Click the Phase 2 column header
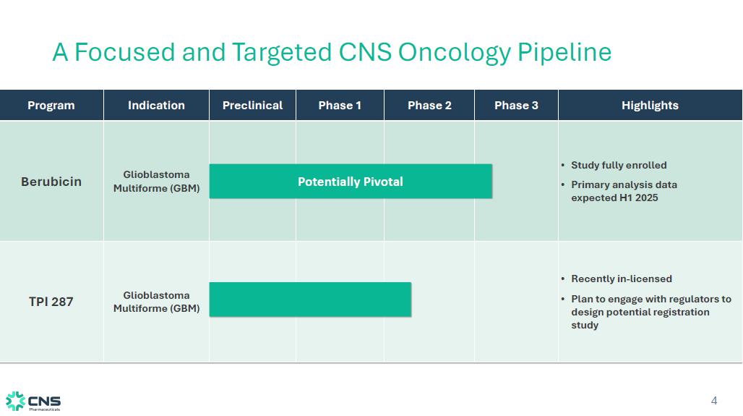Viewport: 743px width, 416px height. coord(429,106)
